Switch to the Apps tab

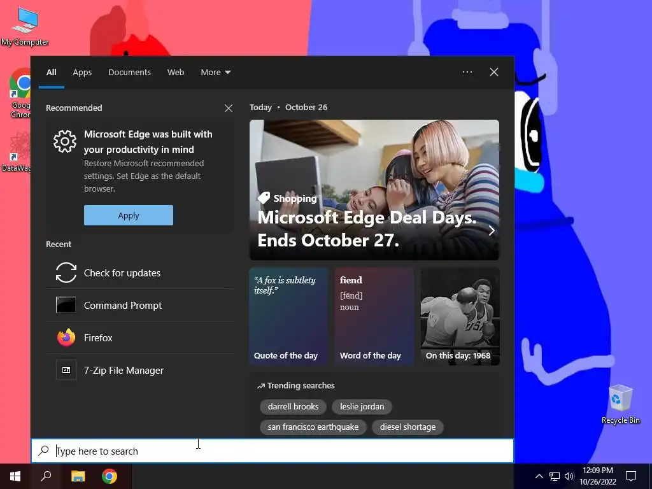(x=82, y=73)
